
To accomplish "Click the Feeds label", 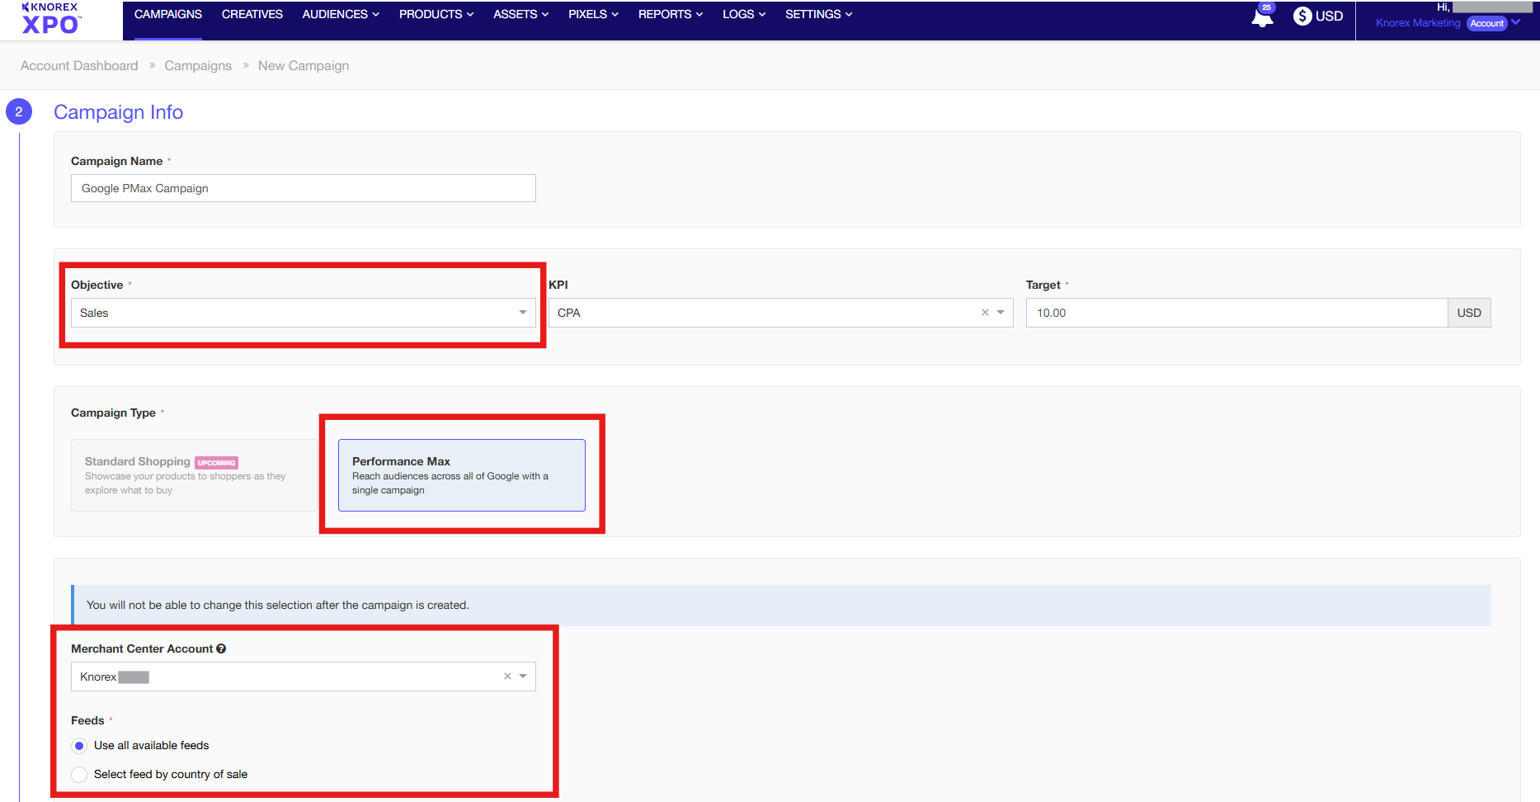I will coord(87,720).
